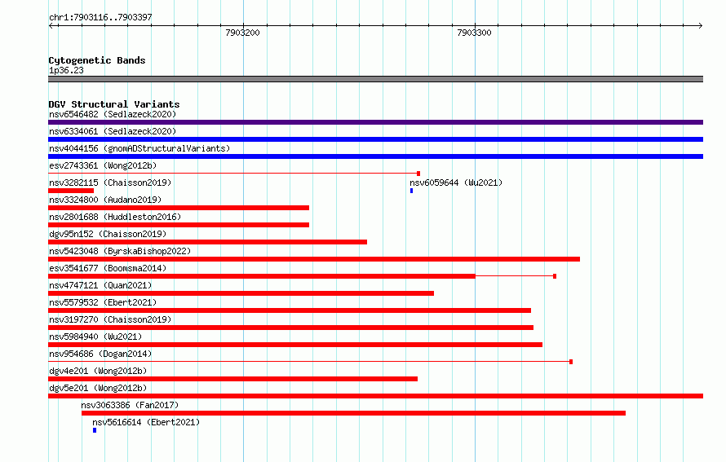
Task: Click the red nsv5984940 variant bar
Action: (295, 345)
